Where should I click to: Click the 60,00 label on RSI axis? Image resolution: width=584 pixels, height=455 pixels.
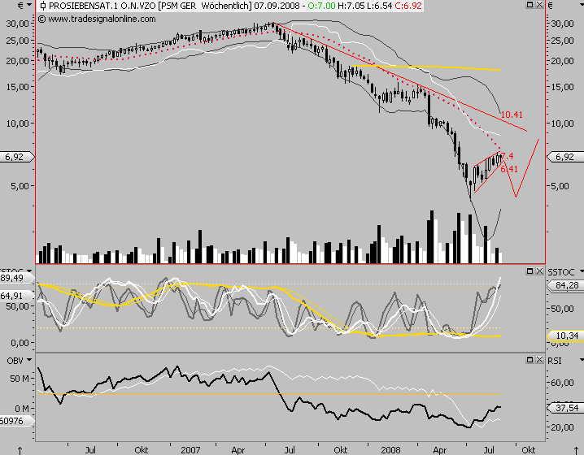click(x=562, y=383)
